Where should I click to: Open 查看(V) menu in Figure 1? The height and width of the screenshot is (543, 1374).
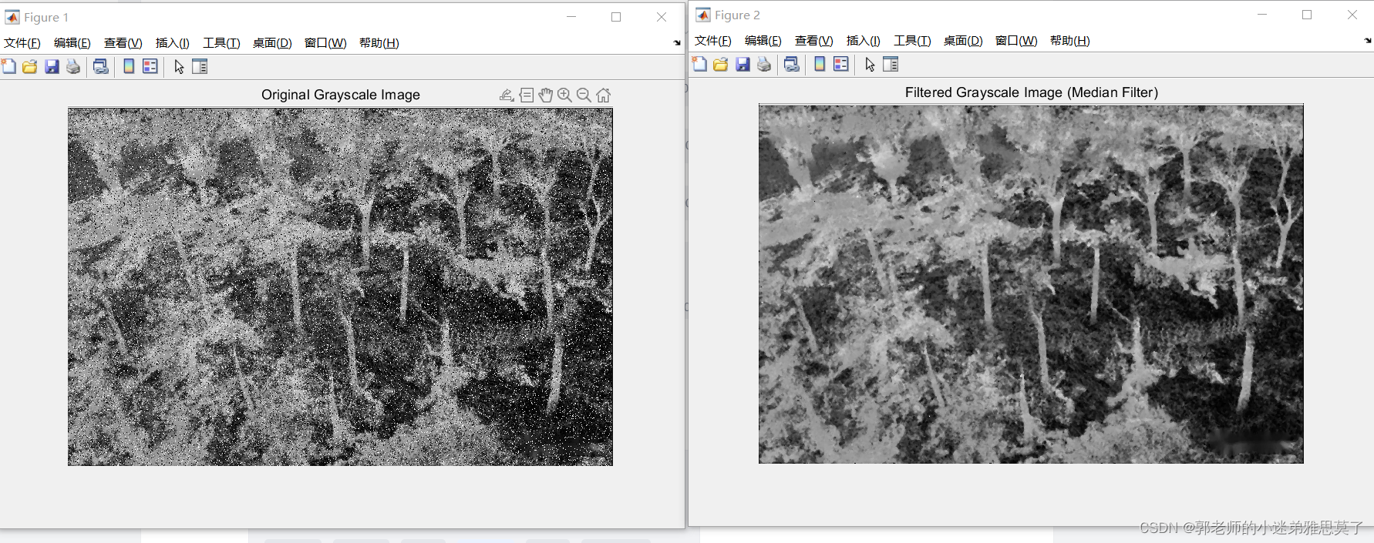pyautogui.click(x=123, y=43)
